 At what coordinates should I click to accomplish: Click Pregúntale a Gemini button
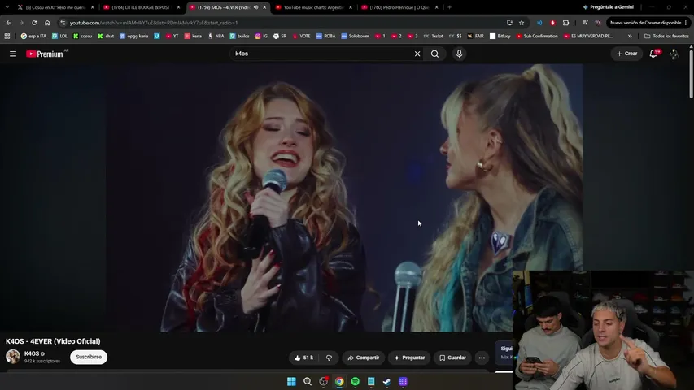[608, 7]
